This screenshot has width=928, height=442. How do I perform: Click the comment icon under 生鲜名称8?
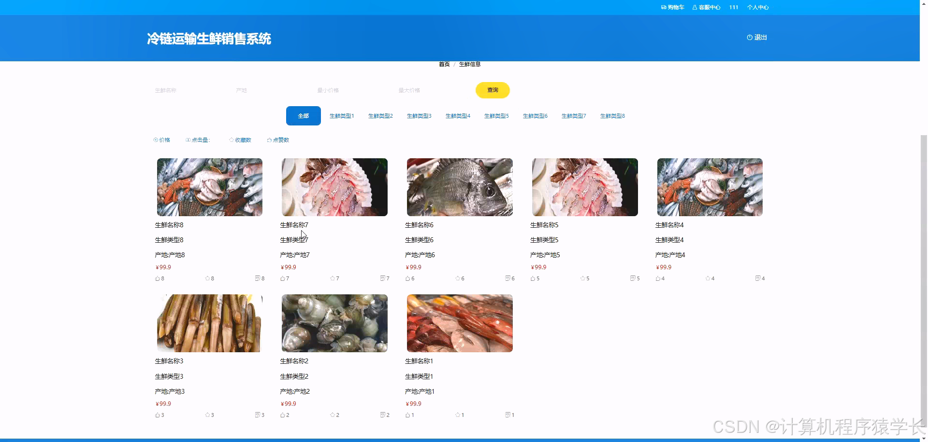point(257,278)
